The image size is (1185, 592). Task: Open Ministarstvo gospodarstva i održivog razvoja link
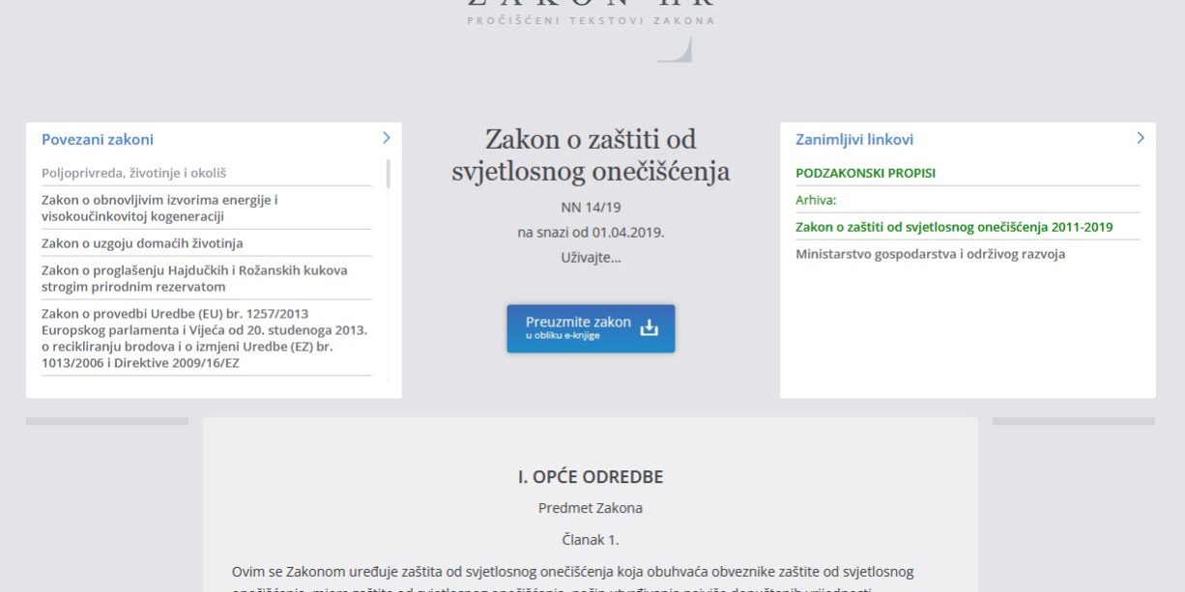coord(929,253)
